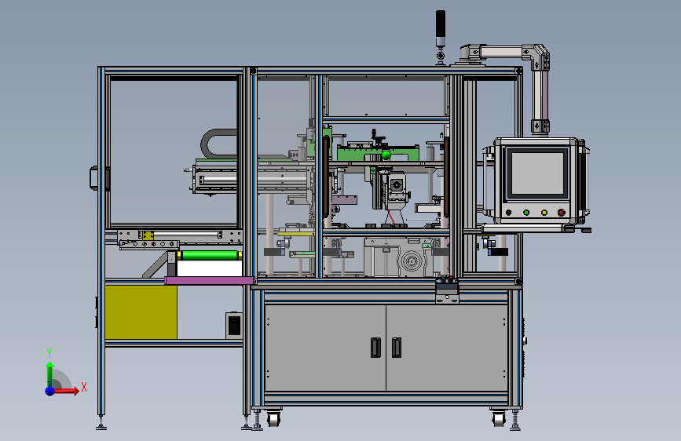
Task: Select the yellow panel in the left frame
Action: tap(141, 312)
